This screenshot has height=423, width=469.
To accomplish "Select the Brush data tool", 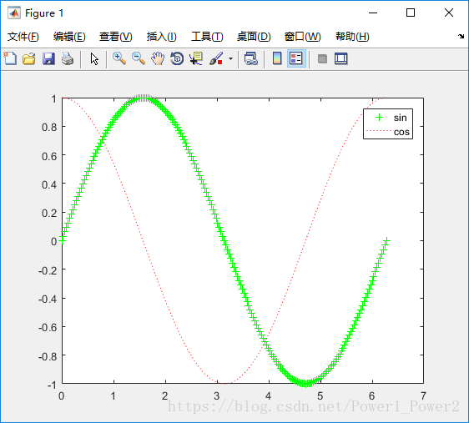I will [216, 58].
